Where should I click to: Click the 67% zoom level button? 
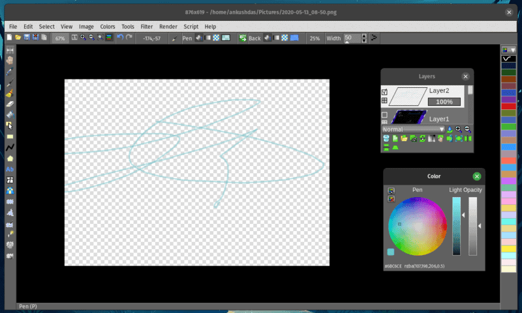(60, 38)
